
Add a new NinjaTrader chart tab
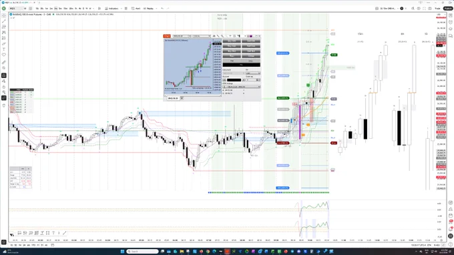(182, 98)
